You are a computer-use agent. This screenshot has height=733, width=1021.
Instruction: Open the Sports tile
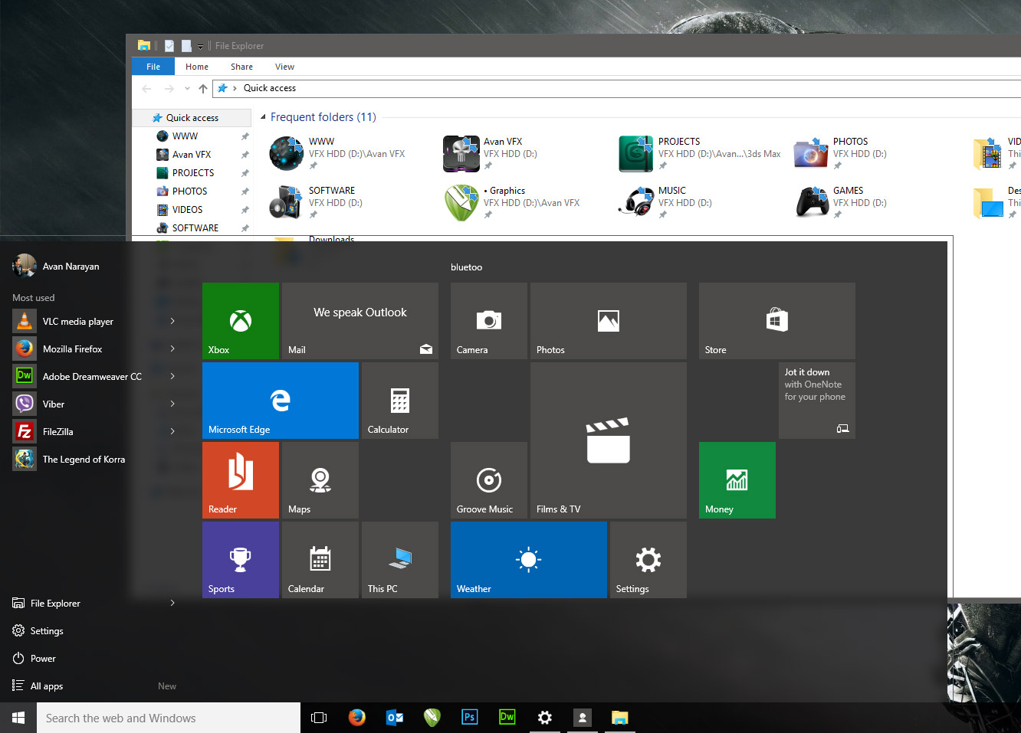(x=241, y=560)
